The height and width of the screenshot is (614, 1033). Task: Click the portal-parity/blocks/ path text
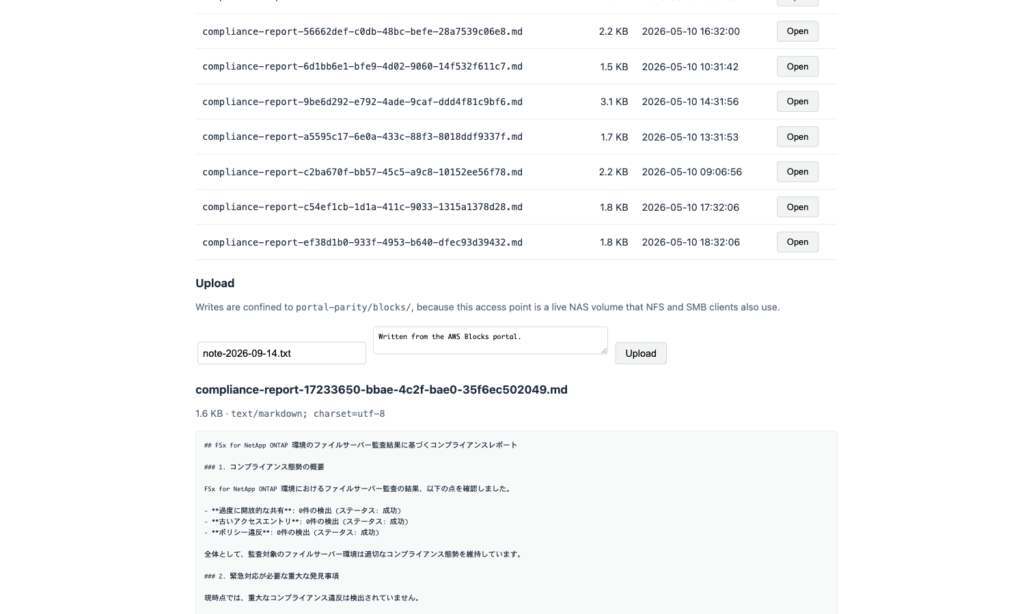pos(353,308)
